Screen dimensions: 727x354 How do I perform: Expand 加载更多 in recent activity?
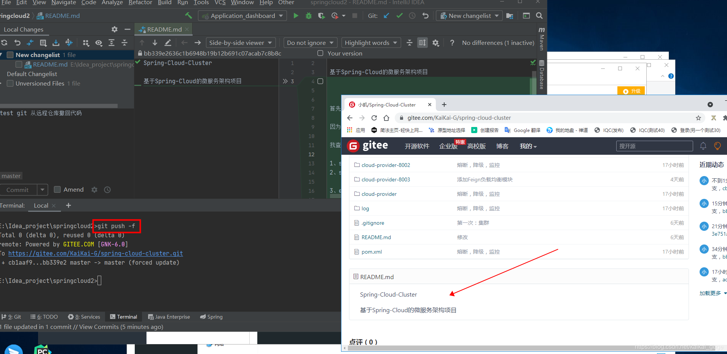tap(713, 293)
